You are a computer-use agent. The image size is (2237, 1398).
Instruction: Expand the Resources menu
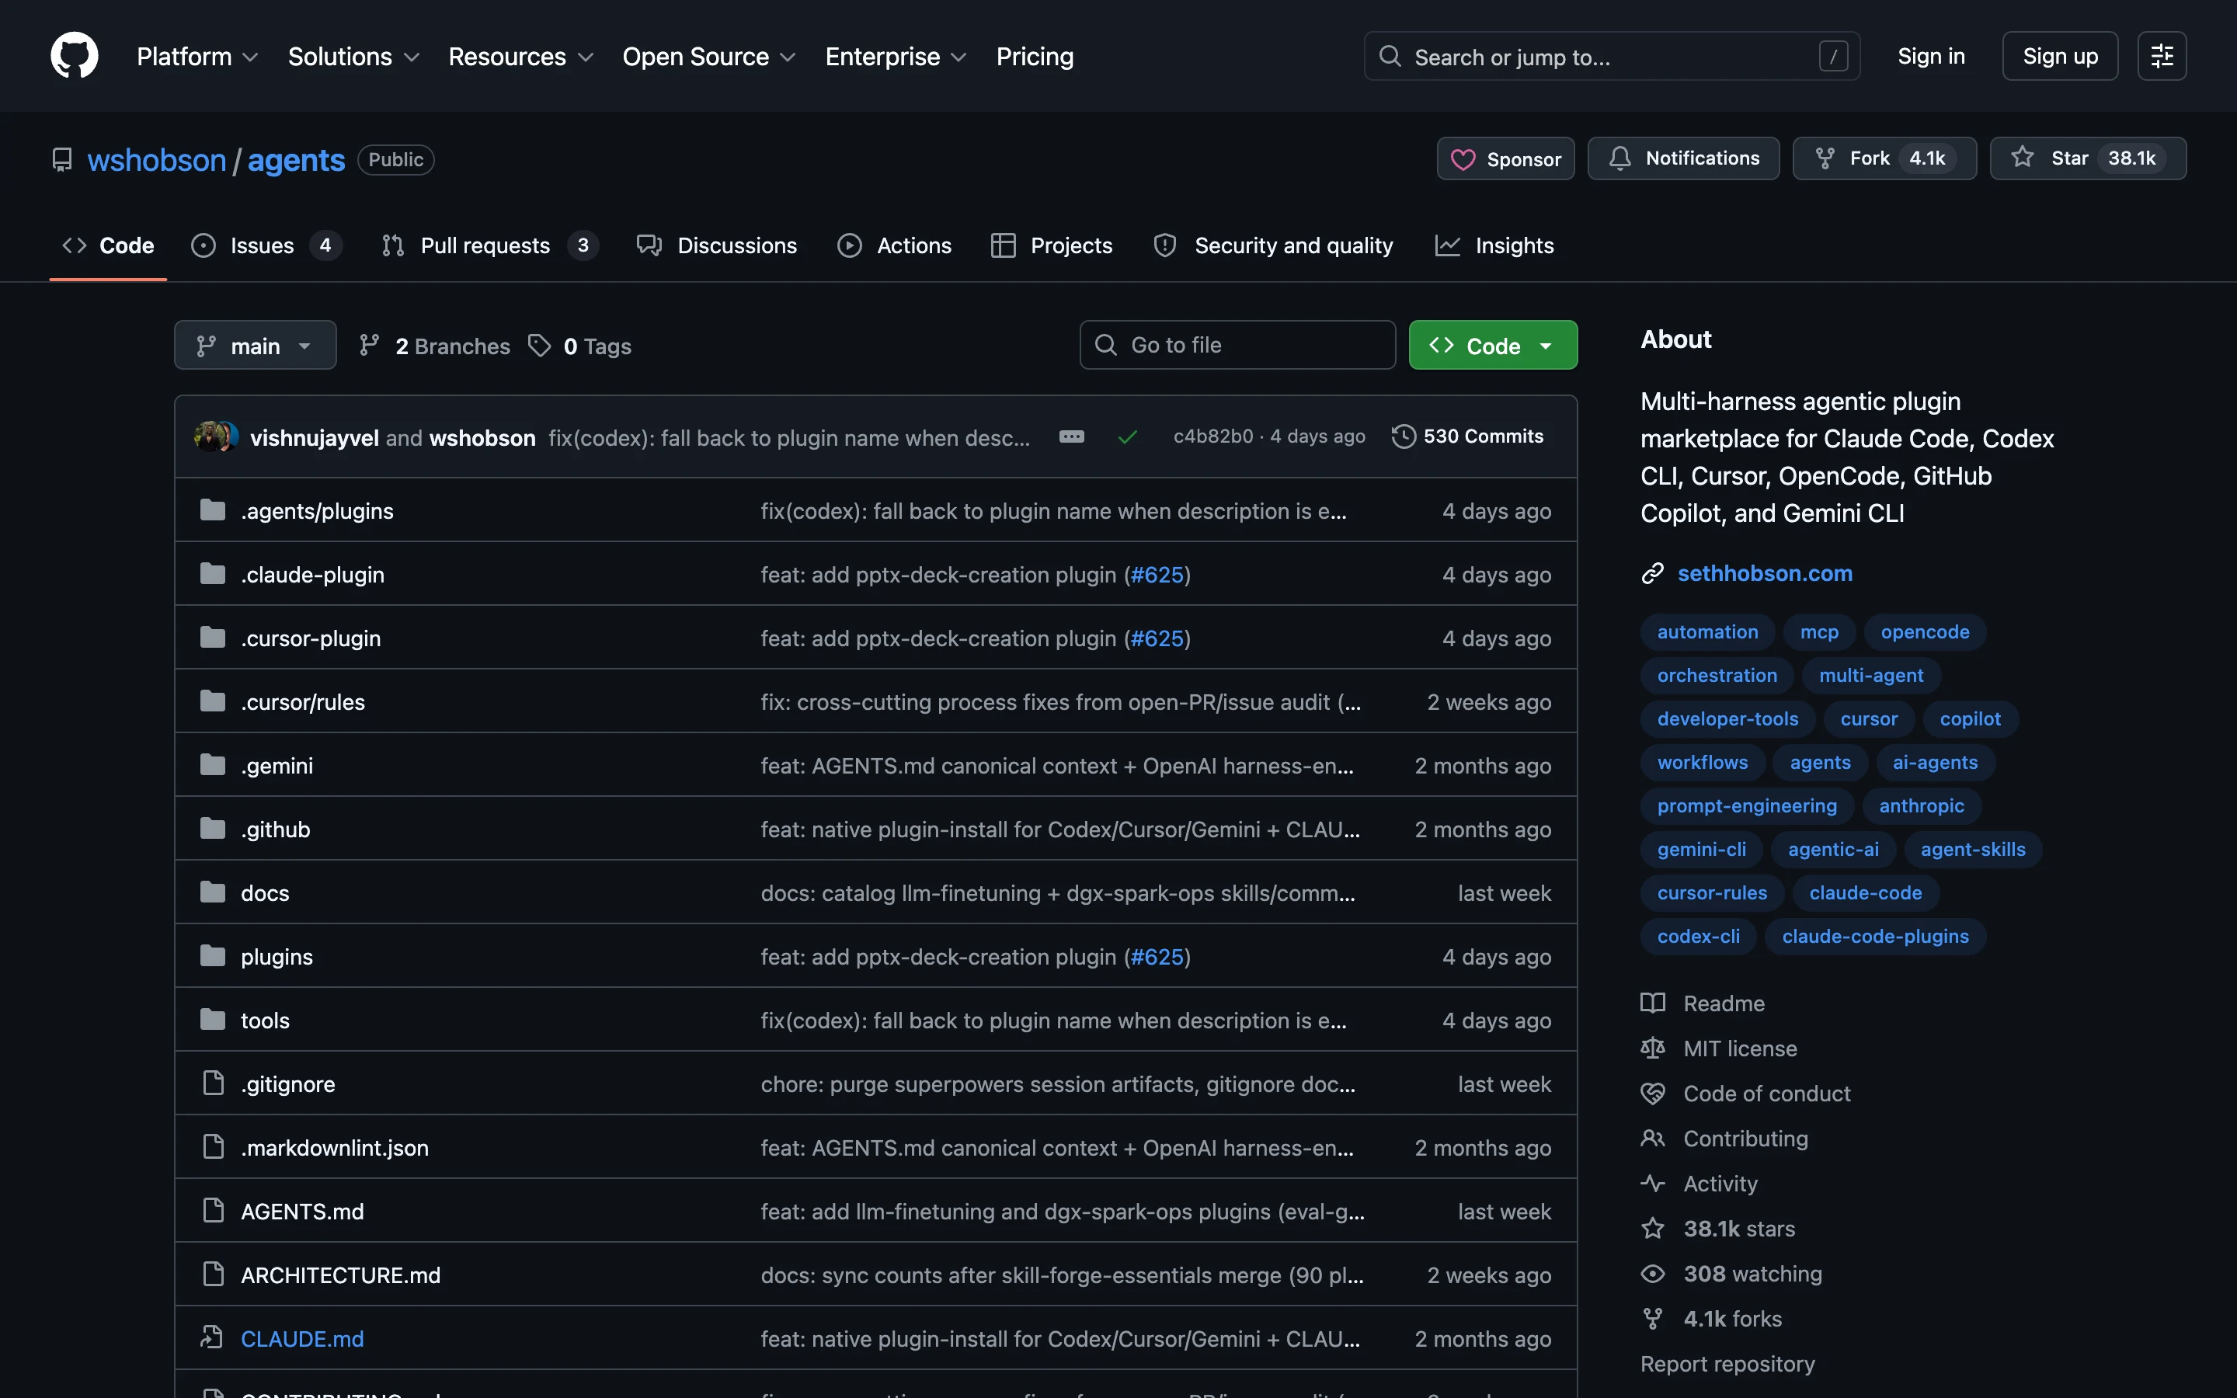520,57
